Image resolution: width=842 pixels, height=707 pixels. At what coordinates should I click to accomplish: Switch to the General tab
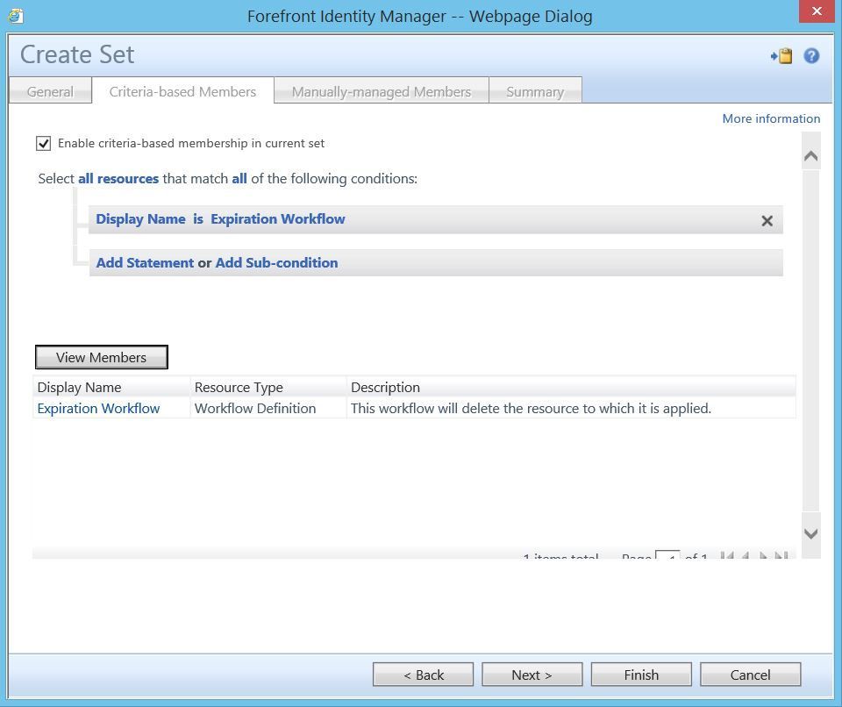[x=50, y=91]
